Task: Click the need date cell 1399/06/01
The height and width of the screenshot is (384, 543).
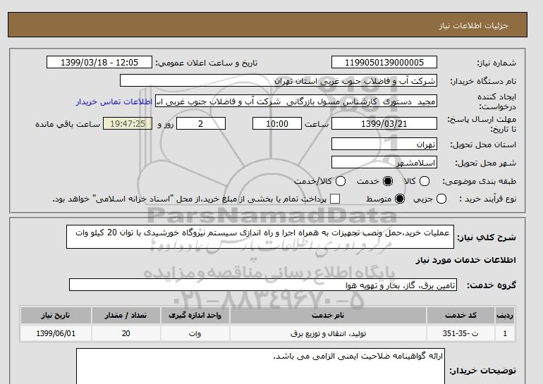Action: [x=56, y=333]
